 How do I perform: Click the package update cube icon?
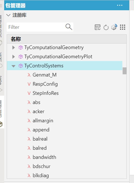coord(114,27)
